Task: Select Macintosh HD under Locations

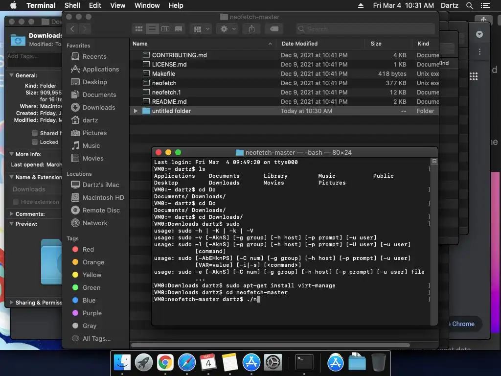Action: point(97,198)
